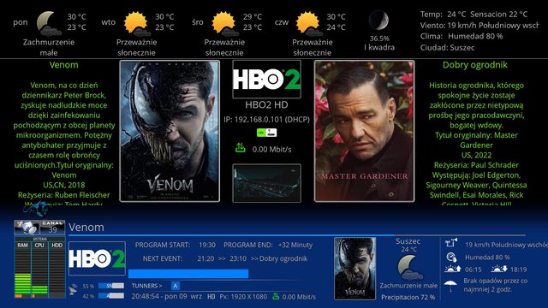Click the HDD usage meter
Image resolution: width=548 pixels, height=308 pixels.
[x=57, y=270]
